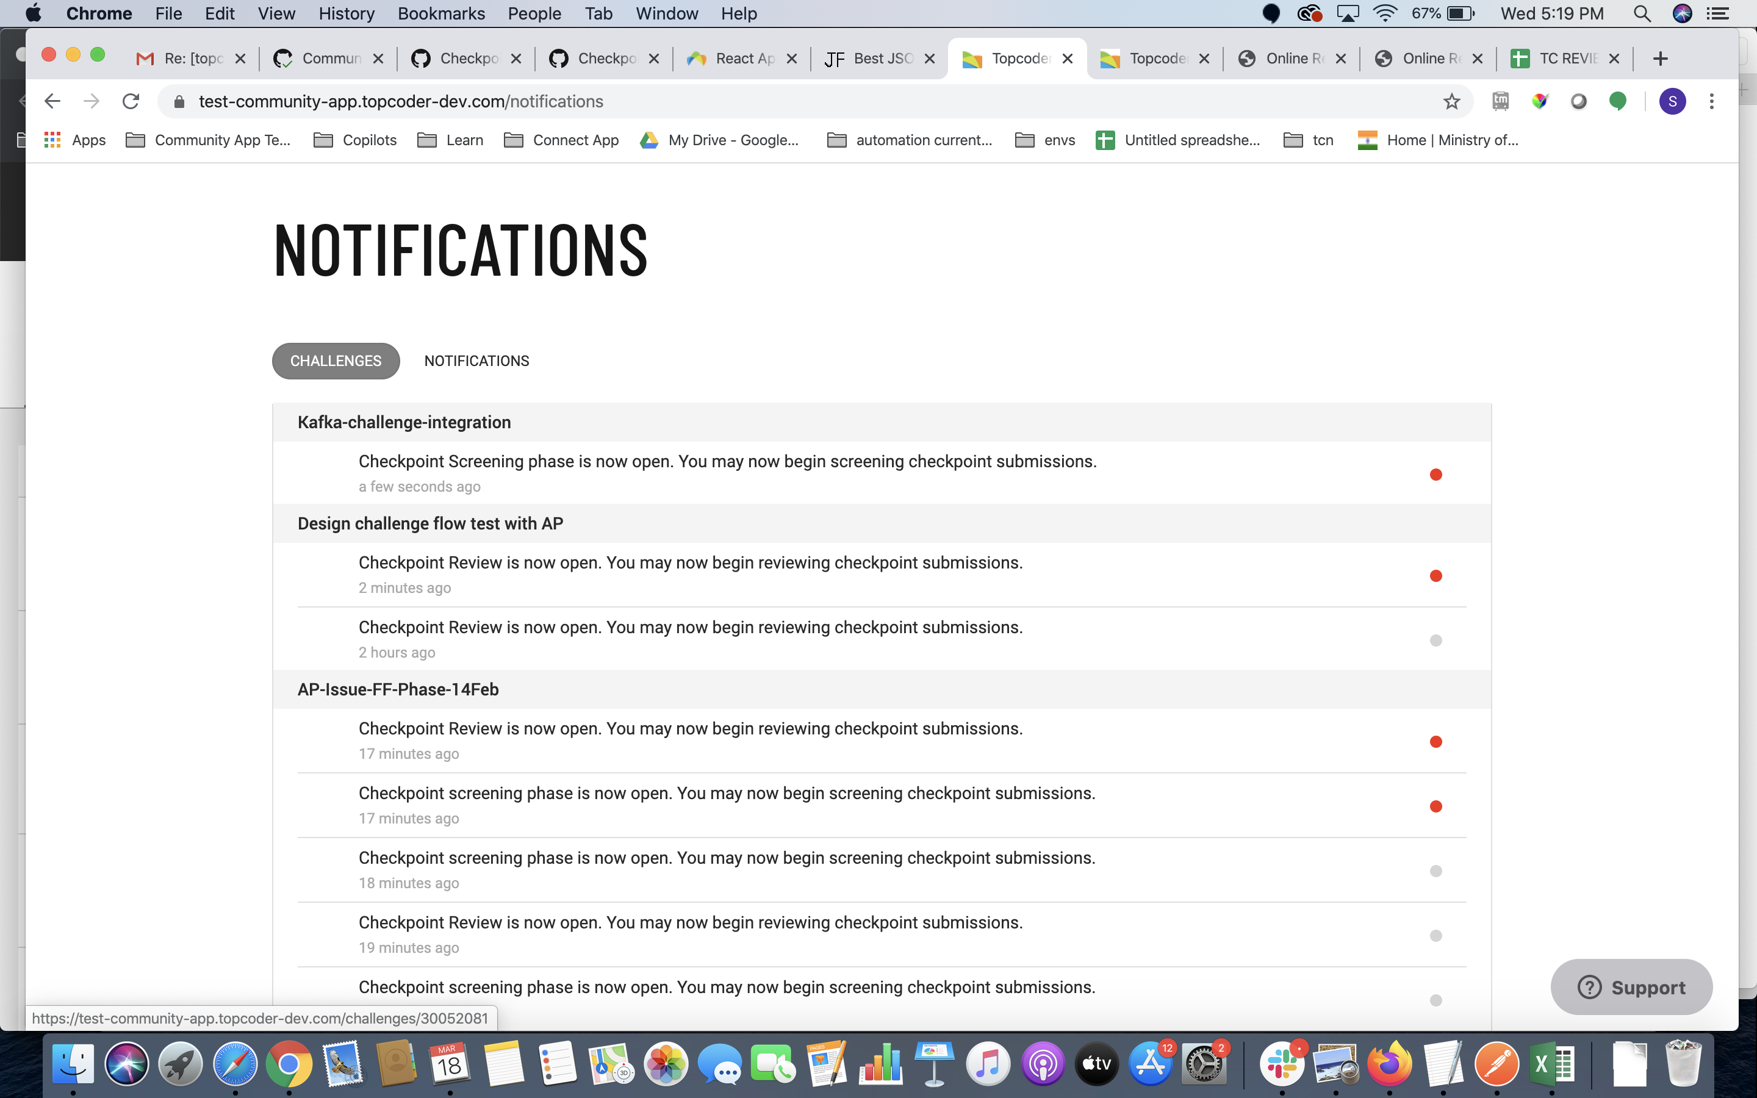Open the Wi-Fi status menu

tap(1385, 14)
